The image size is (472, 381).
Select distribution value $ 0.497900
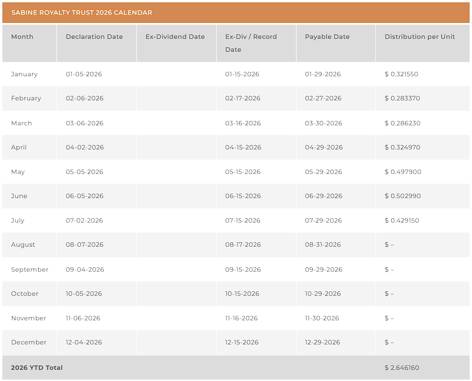pyautogui.click(x=403, y=172)
